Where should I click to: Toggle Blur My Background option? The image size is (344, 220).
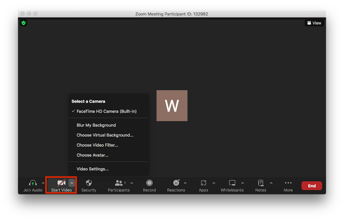pos(109,125)
